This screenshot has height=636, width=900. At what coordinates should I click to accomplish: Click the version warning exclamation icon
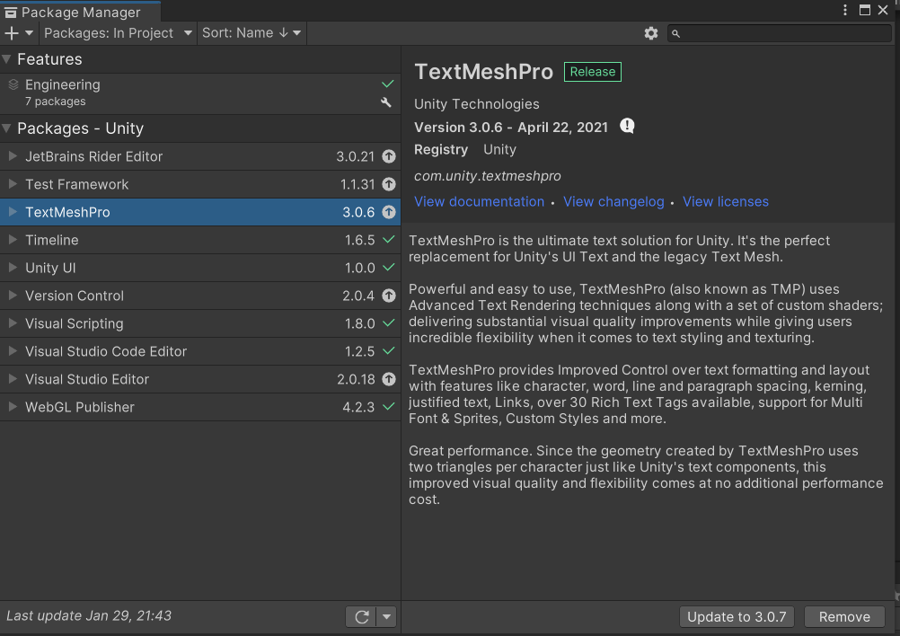[627, 126]
